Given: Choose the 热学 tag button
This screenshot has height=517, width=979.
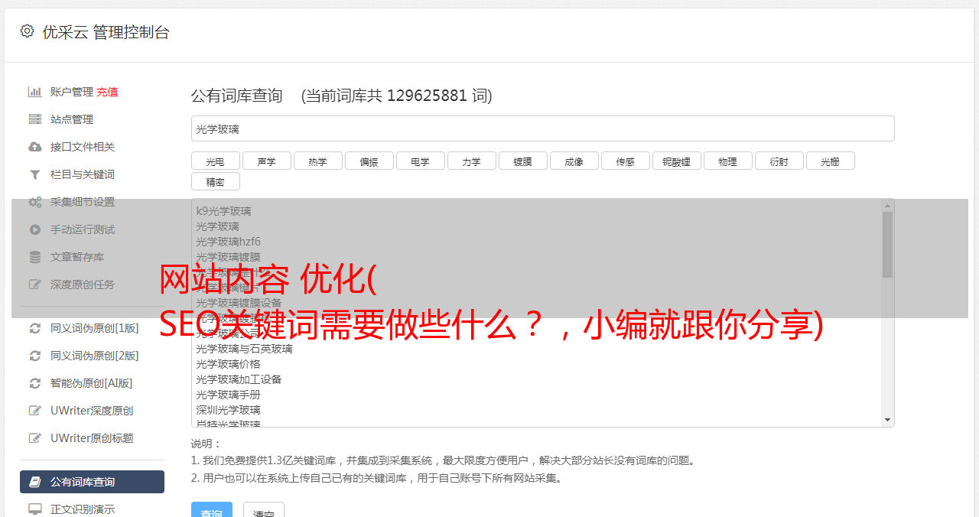Looking at the screenshot, I should pyautogui.click(x=317, y=161).
